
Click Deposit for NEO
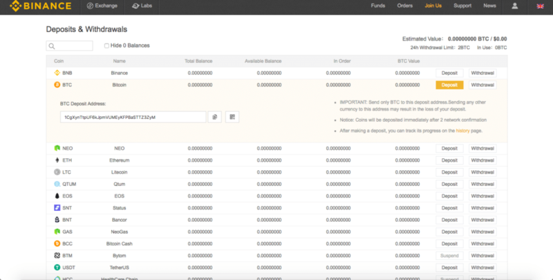pyautogui.click(x=450, y=148)
